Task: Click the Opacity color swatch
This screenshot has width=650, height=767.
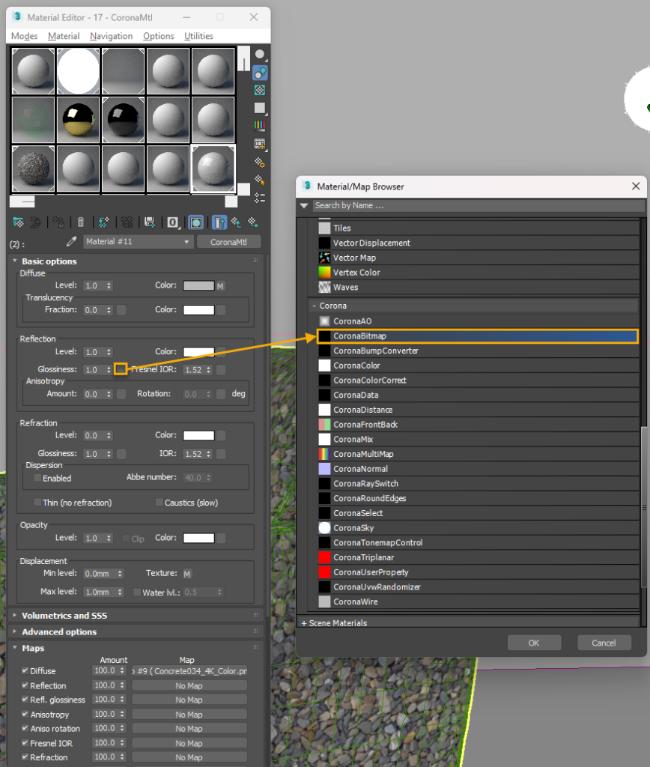Action: click(198, 538)
